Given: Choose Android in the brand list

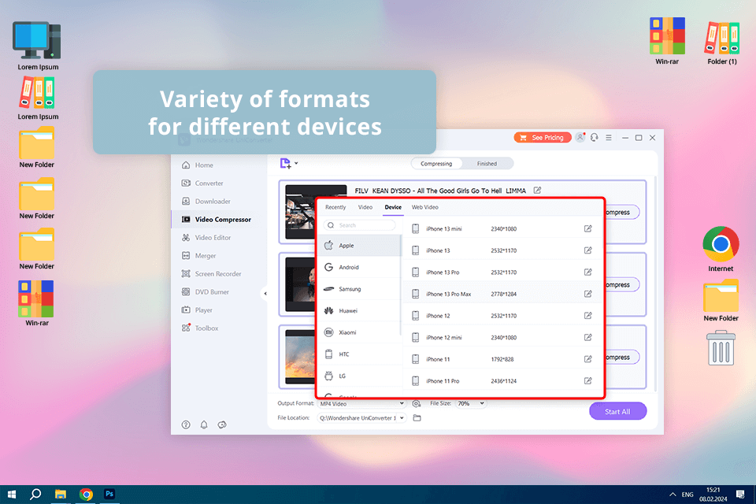Looking at the screenshot, I should tap(360, 267).
